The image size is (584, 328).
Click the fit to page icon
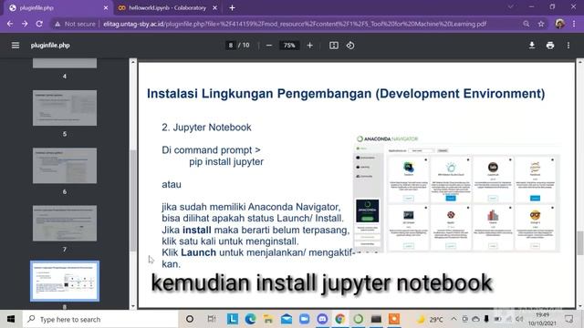(x=334, y=46)
